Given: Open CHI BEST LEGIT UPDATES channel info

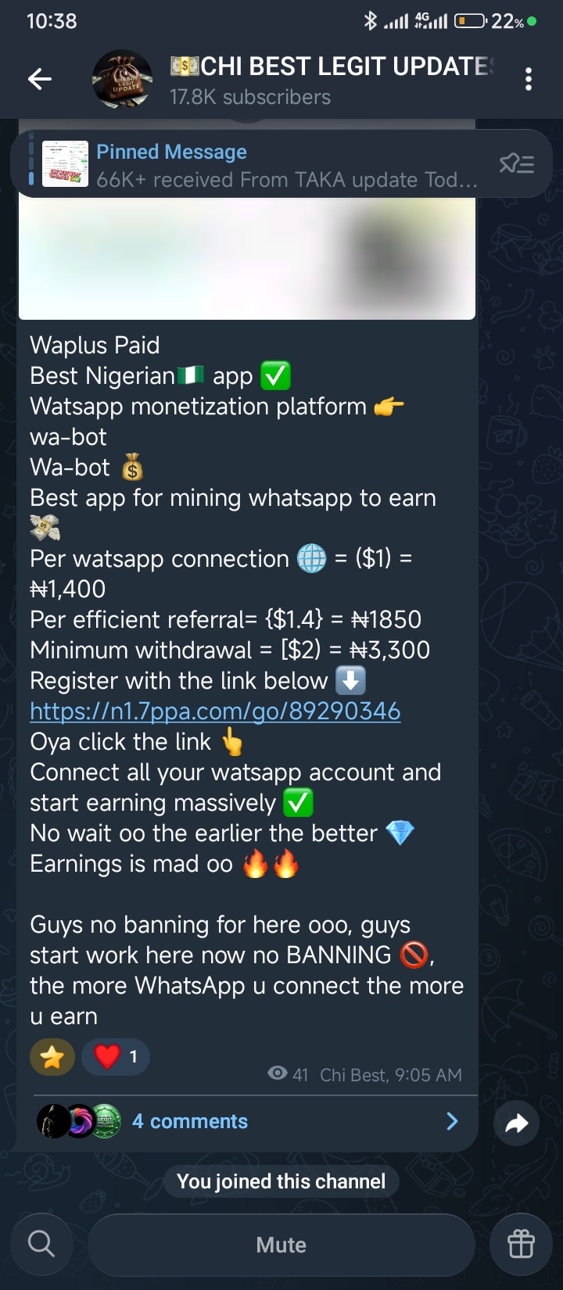Looking at the screenshot, I should tap(332, 80).
